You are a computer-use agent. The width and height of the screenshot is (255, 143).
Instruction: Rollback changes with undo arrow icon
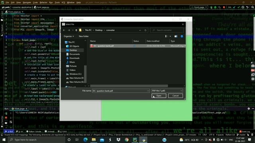[247, 7]
